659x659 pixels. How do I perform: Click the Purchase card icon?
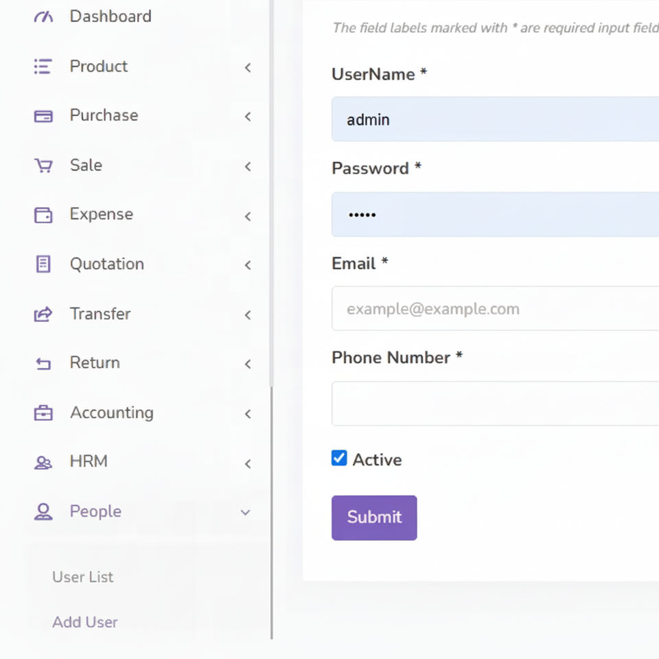click(x=43, y=116)
